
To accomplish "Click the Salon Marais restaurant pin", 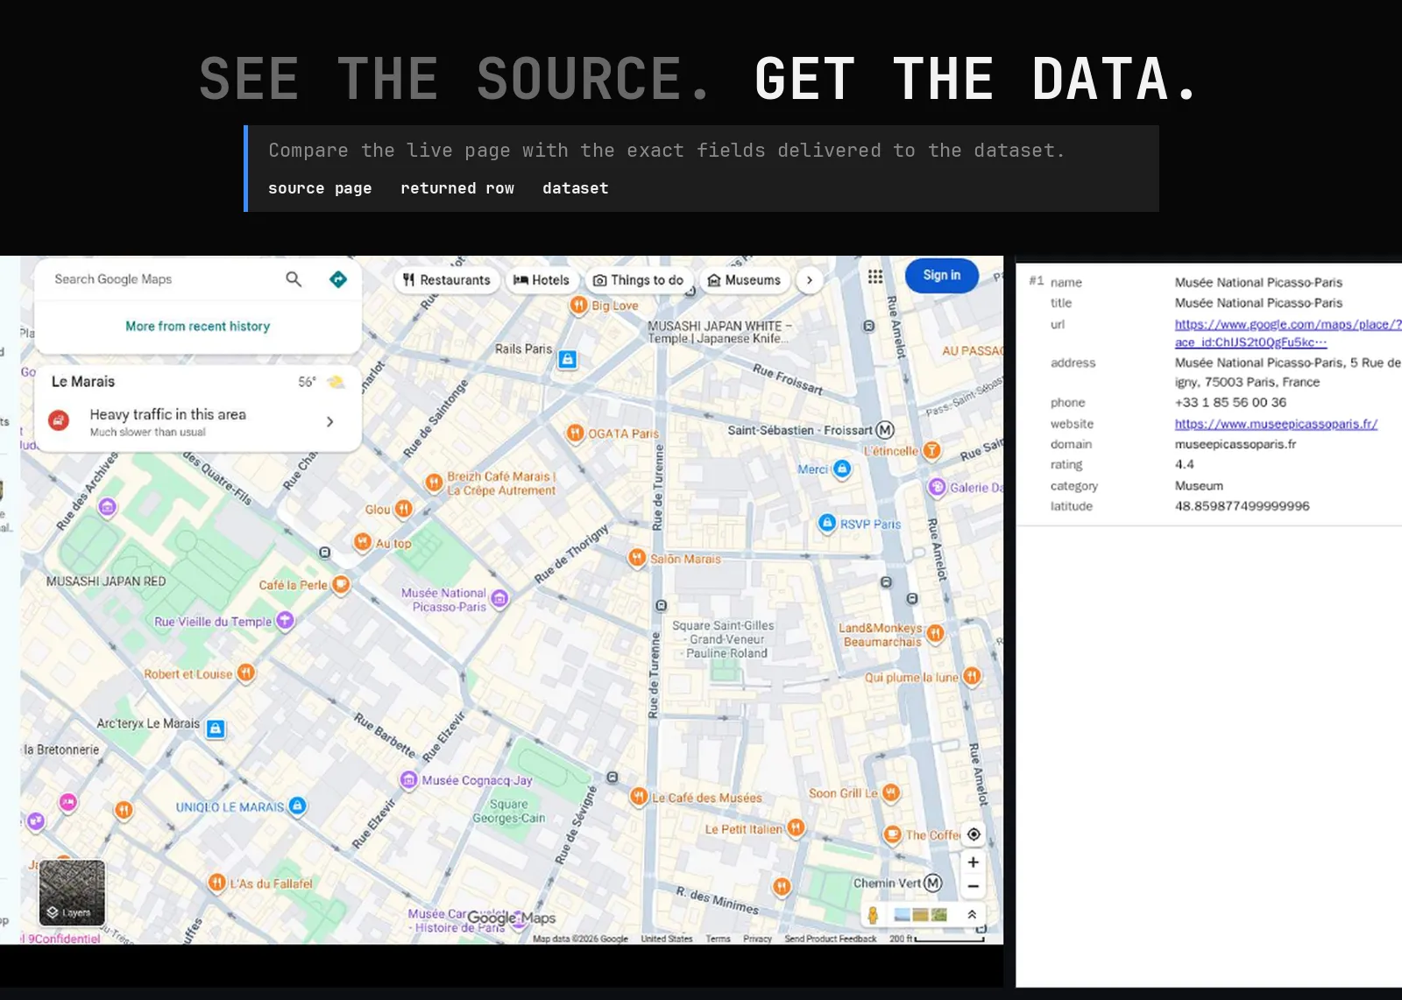I will pos(637,558).
